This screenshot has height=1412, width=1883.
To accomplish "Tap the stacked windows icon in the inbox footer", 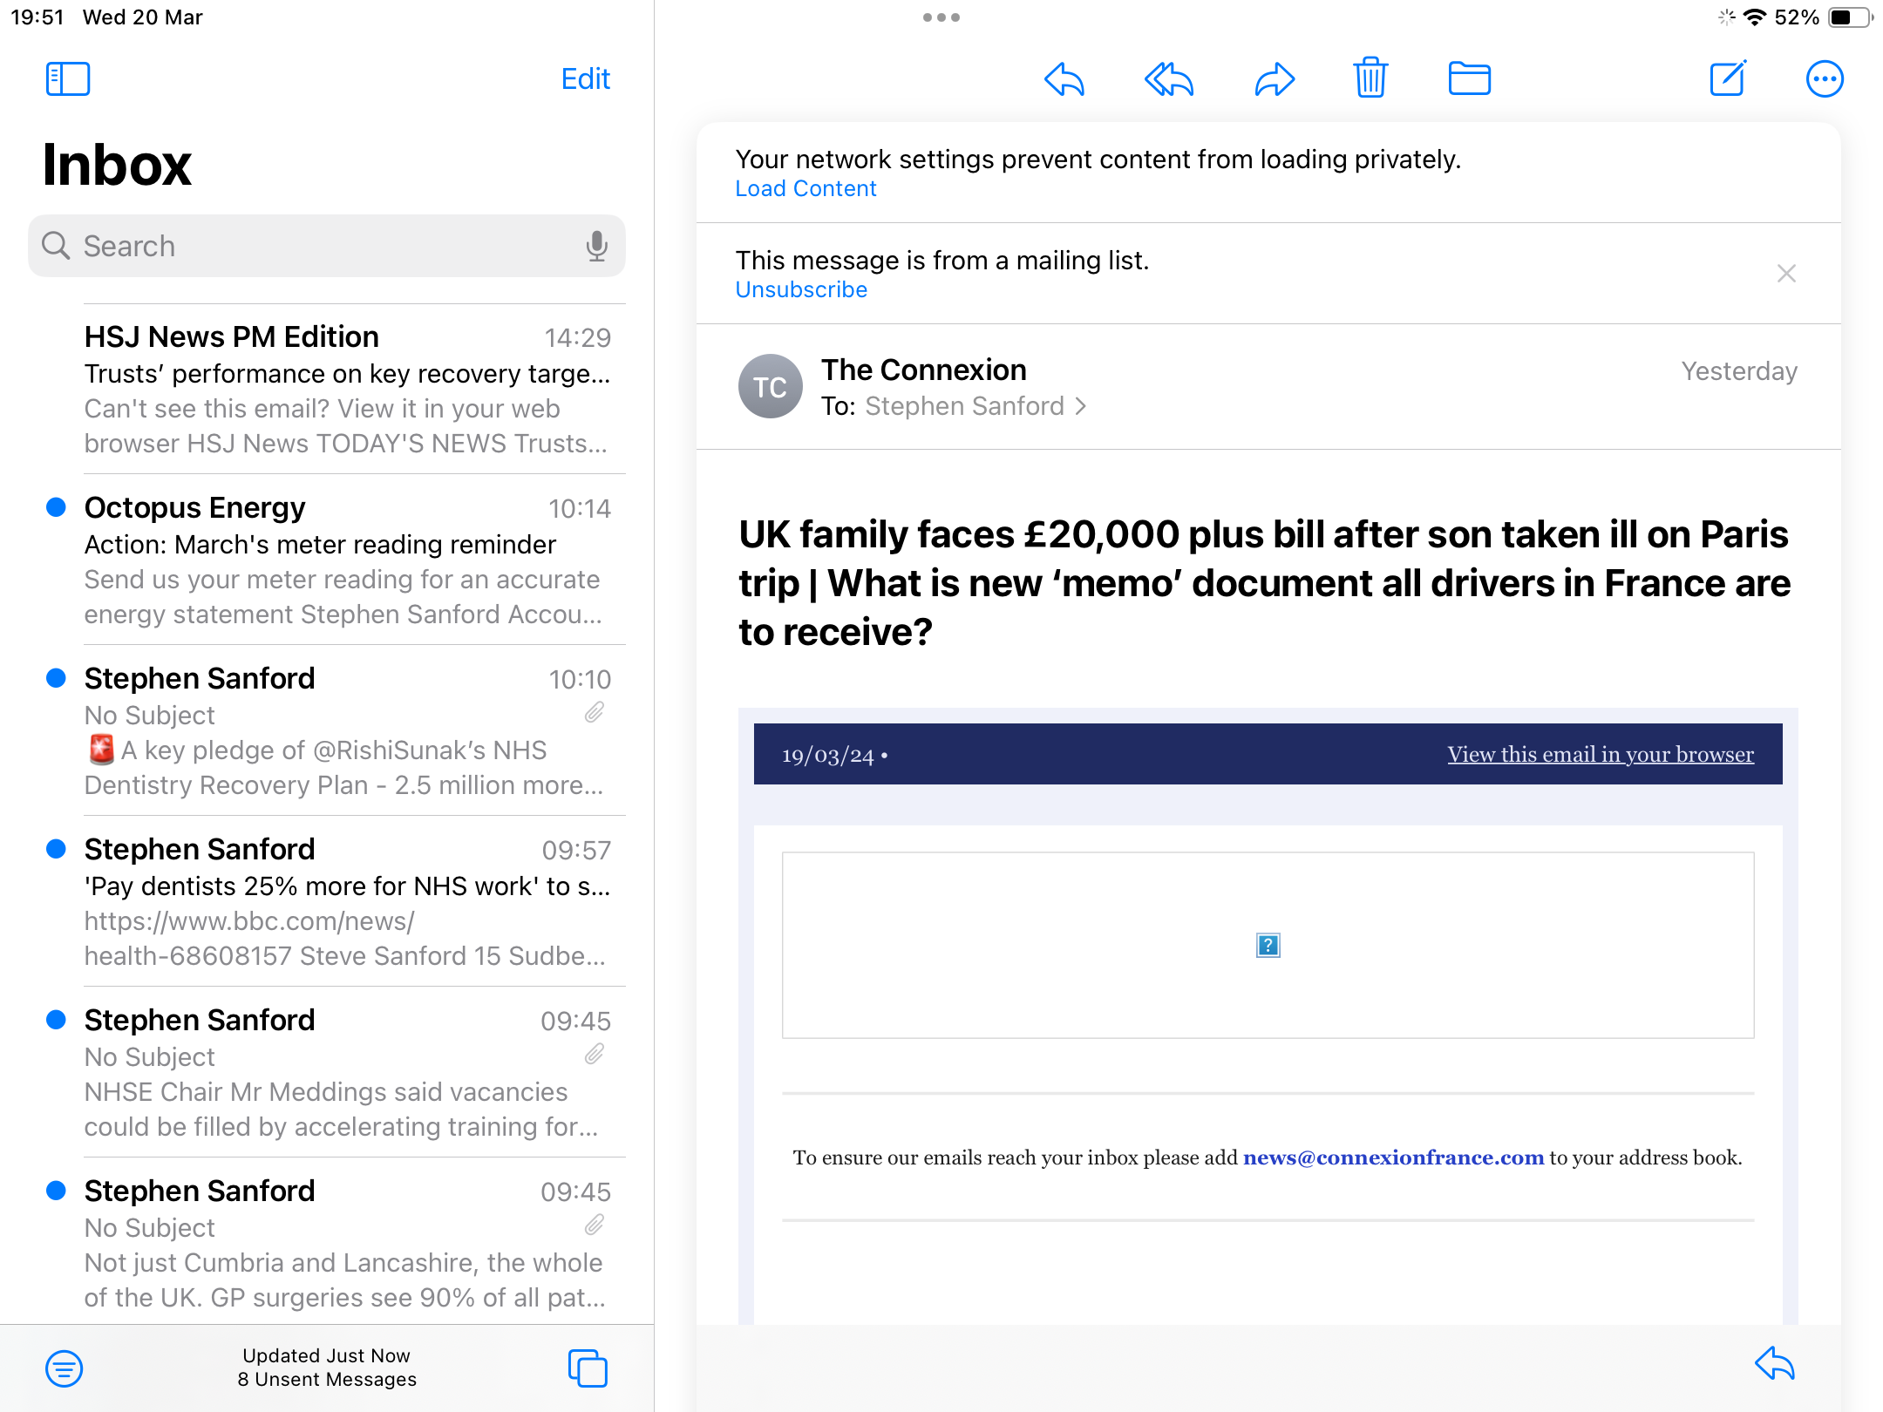I will (x=588, y=1368).
